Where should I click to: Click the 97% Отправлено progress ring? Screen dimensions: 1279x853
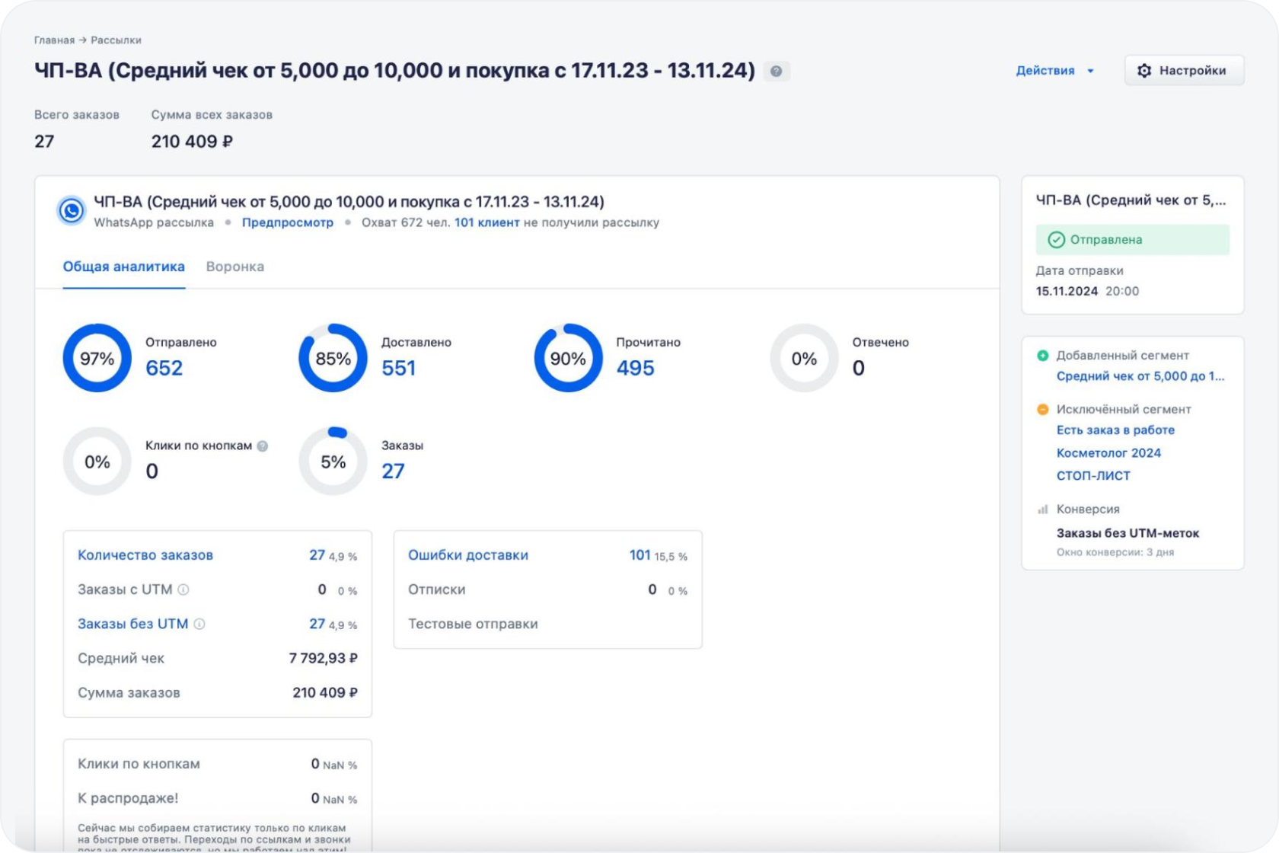(97, 357)
